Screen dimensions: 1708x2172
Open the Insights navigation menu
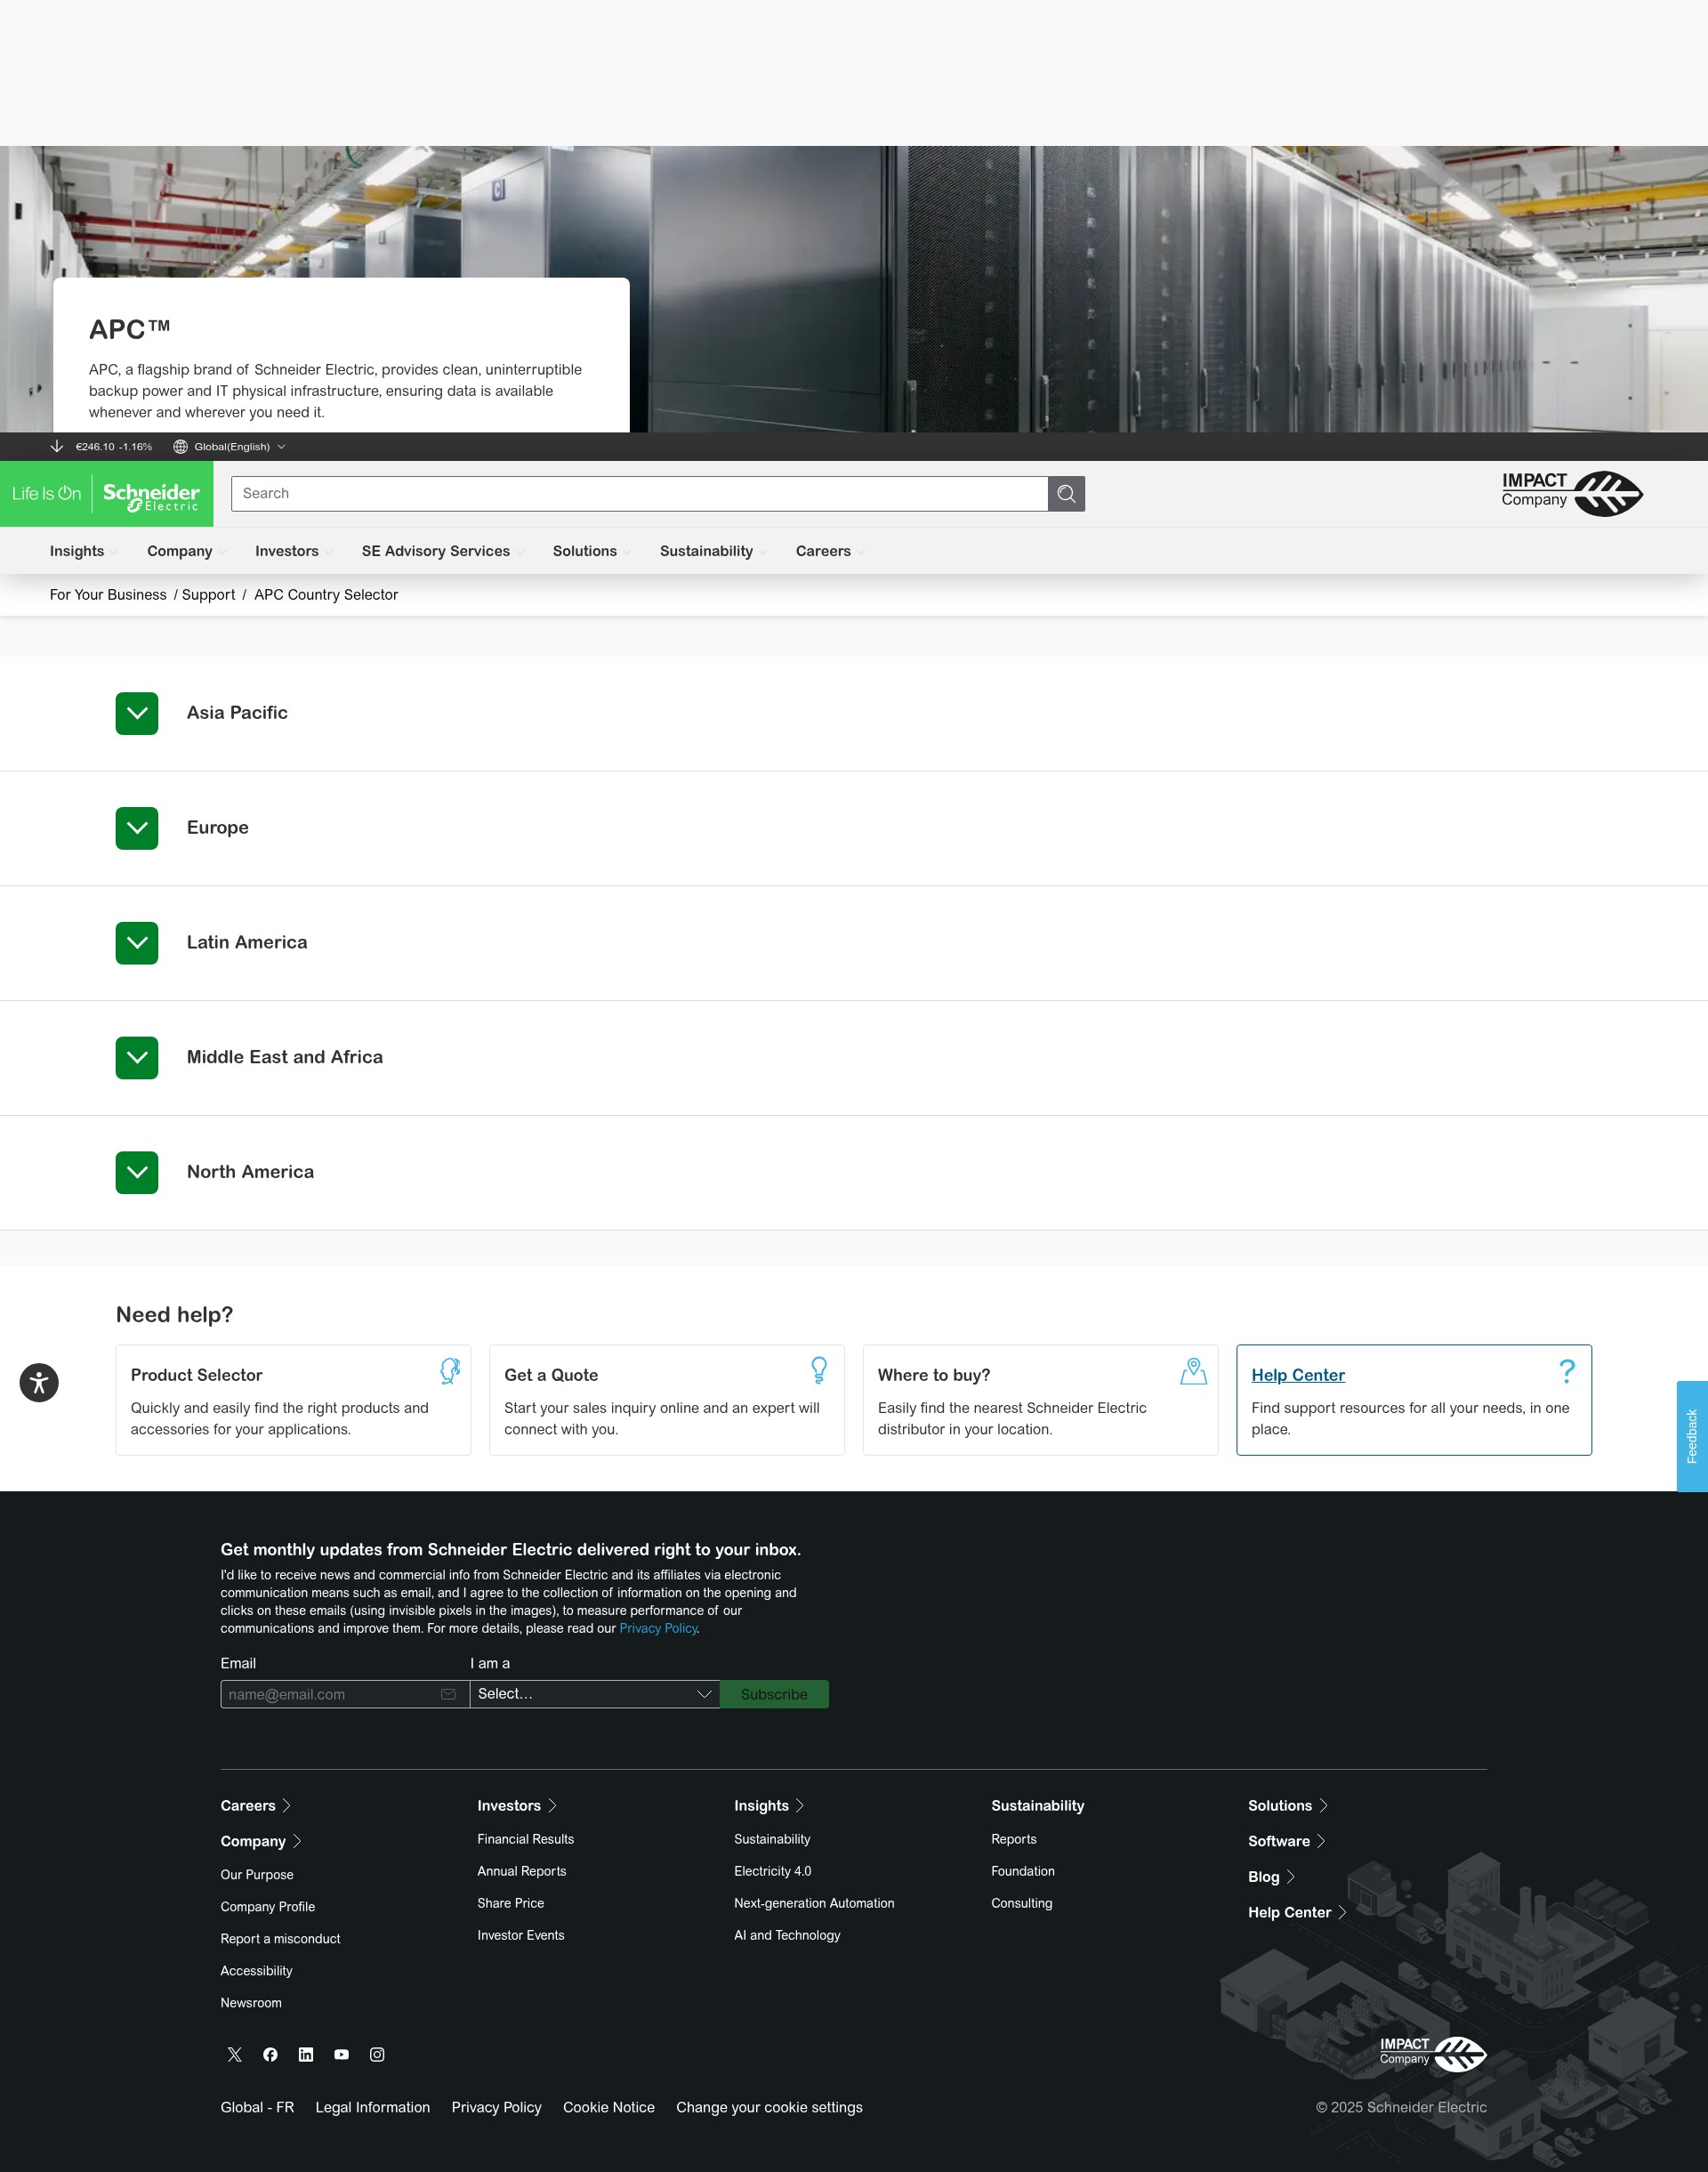coord(83,551)
